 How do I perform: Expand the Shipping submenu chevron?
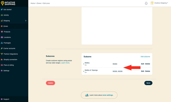(26, 21)
